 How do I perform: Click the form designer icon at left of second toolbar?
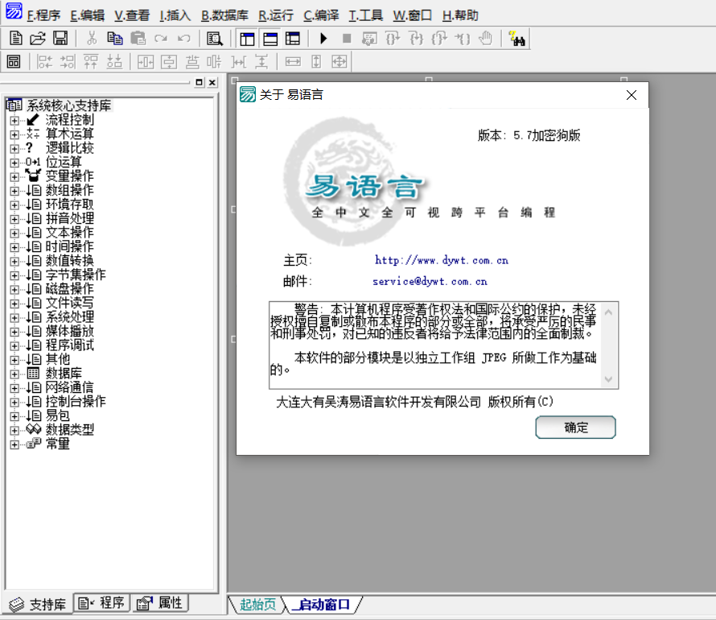[14, 61]
